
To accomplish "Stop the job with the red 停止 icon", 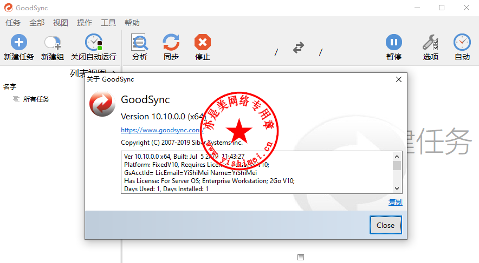I will [x=203, y=42].
